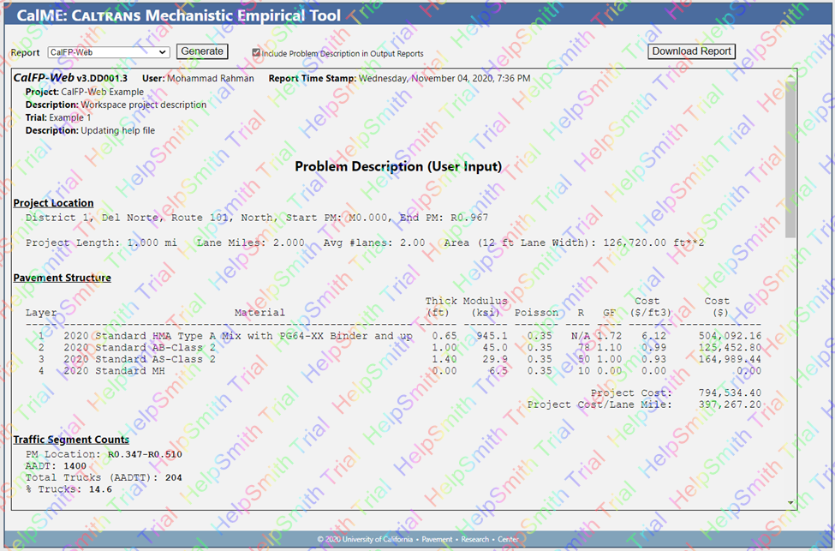Click the 6.5 modulus value for MH layer
Viewport: 835px width, 551px height.
point(498,371)
